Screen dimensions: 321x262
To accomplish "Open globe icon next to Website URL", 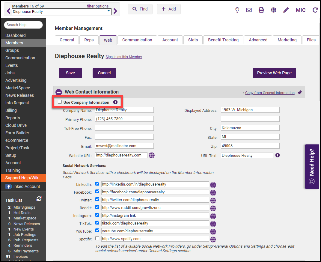I will coord(152,155).
